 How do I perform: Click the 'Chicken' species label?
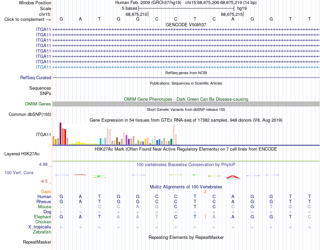43,222
